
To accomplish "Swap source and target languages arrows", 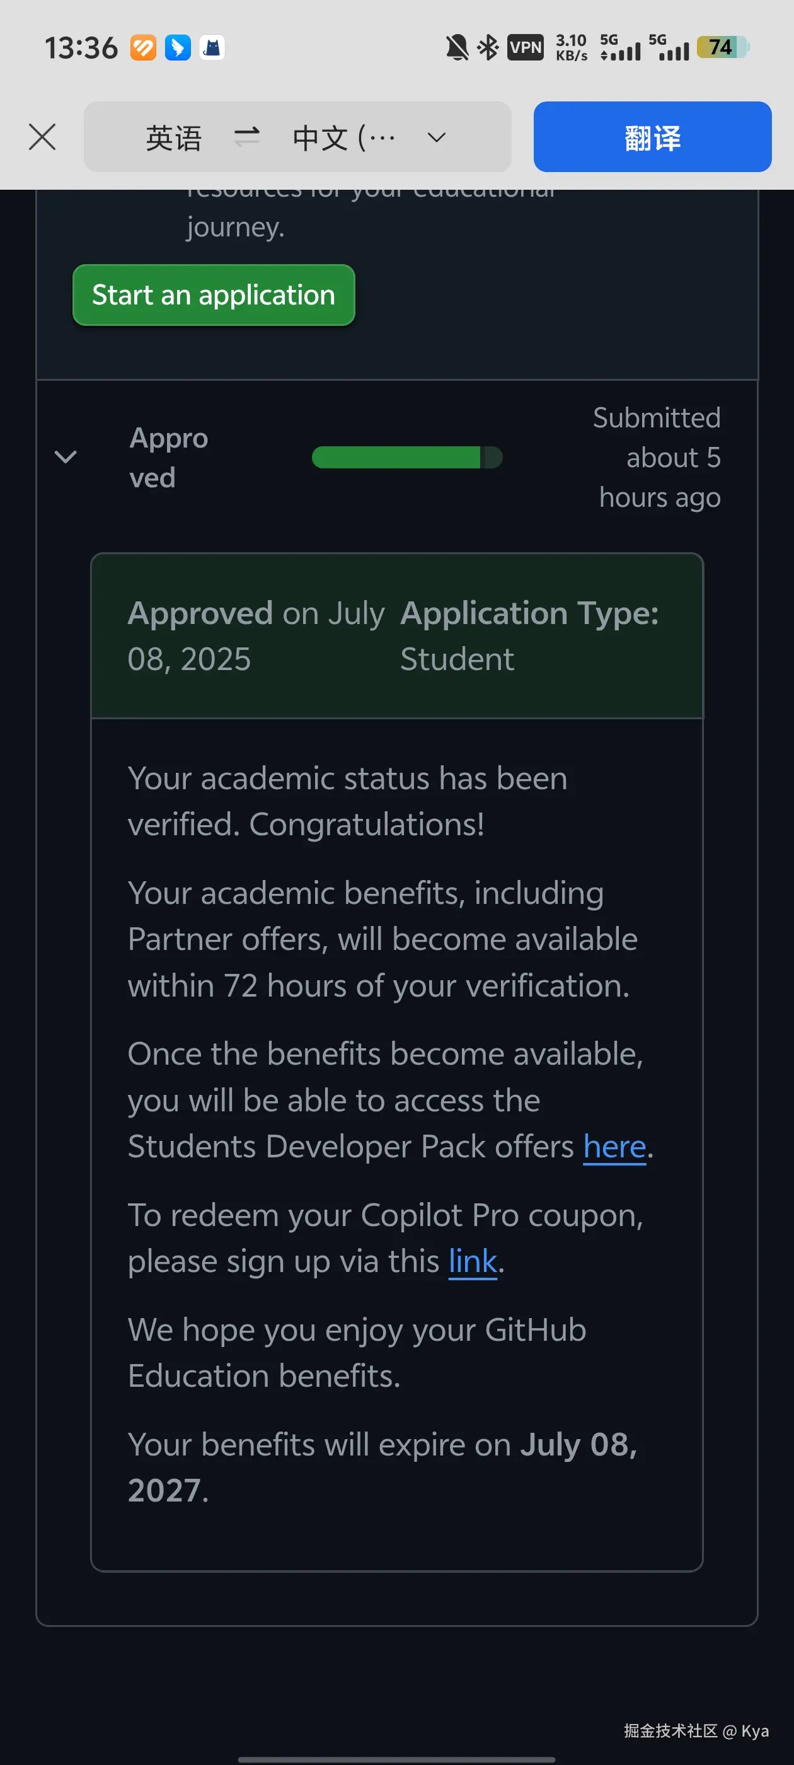I will point(246,137).
